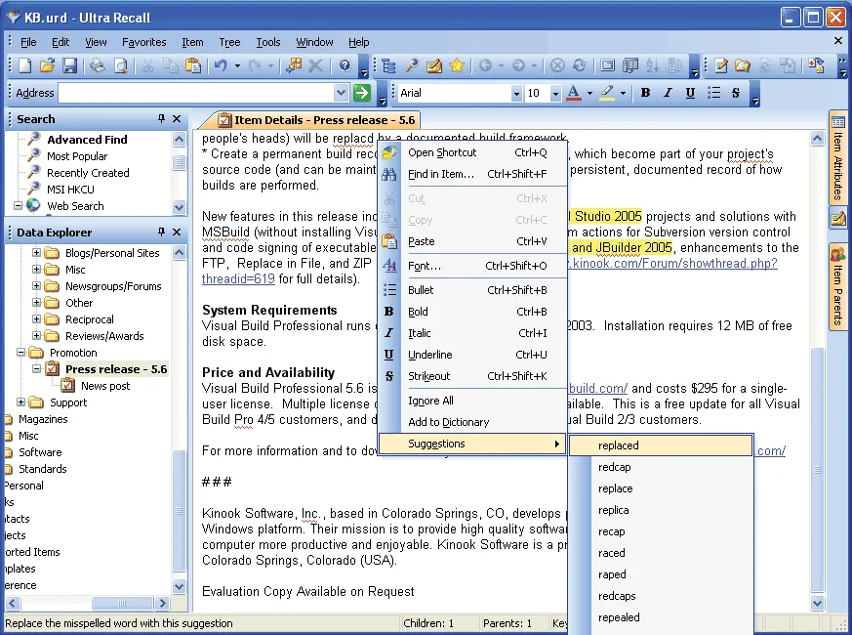852x635 pixels.
Task: Click the bullet list icon in the formatting toolbar
Action: click(713, 93)
